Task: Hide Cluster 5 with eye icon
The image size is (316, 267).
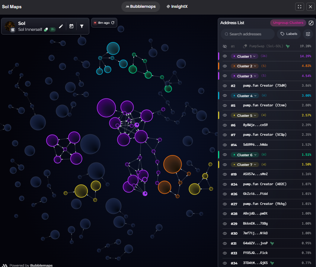Action: point(225,115)
